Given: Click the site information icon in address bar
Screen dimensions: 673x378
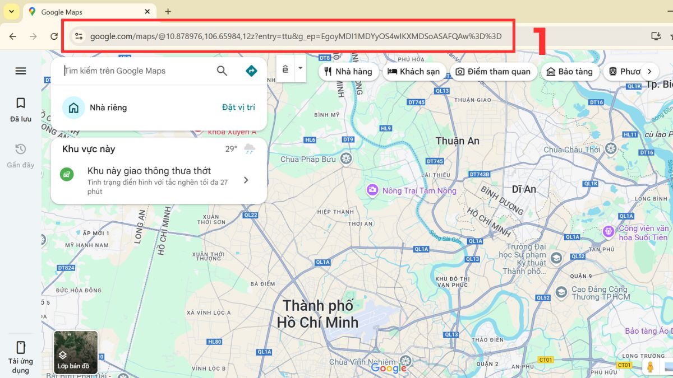Looking at the screenshot, I should (x=79, y=36).
